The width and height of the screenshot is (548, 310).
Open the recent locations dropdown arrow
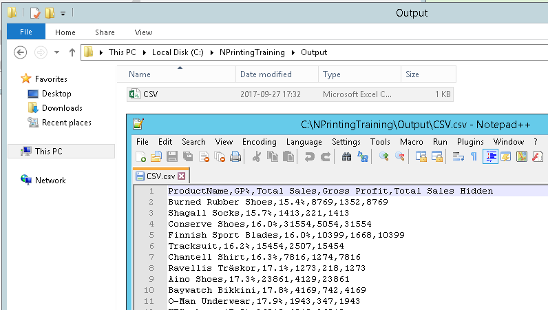58,52
